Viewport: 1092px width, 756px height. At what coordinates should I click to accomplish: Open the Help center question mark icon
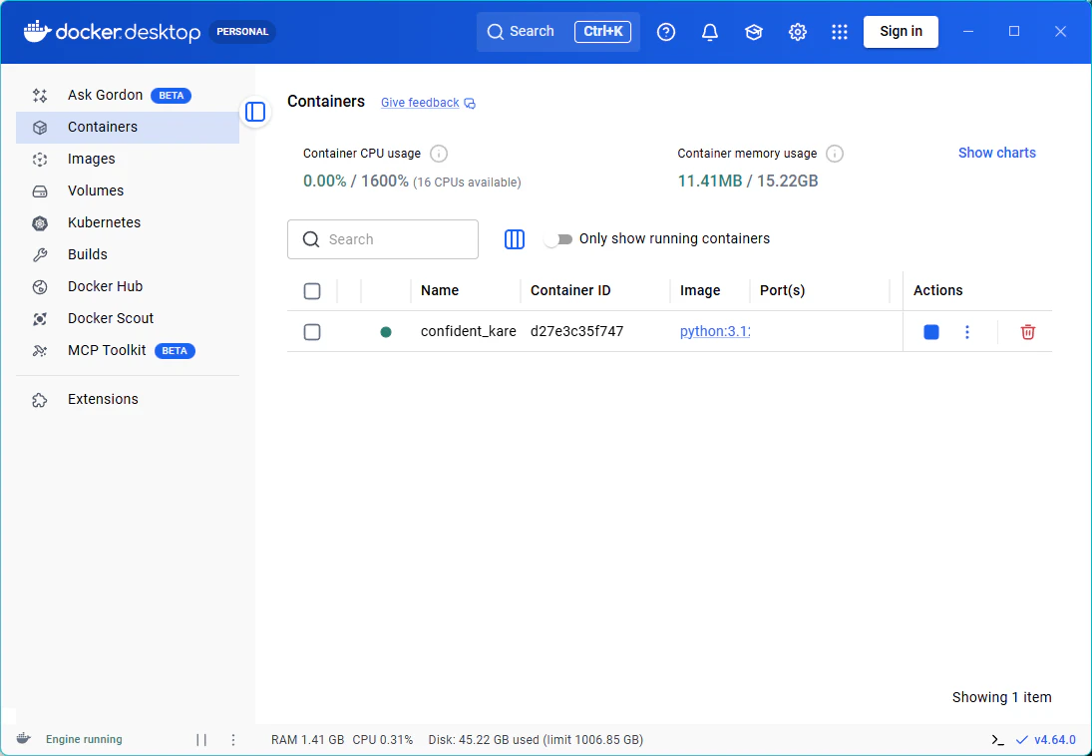666,31
